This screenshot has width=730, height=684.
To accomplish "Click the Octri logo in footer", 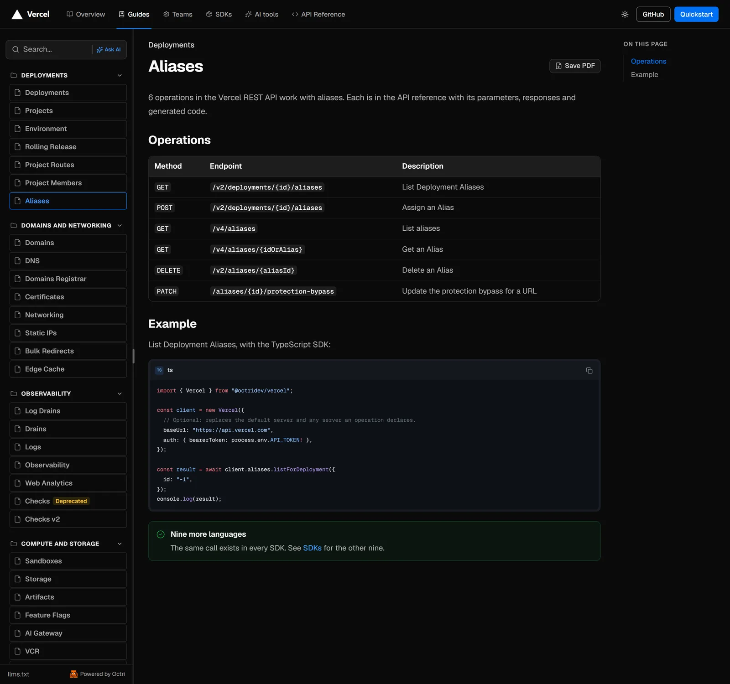I will (73, 674).
